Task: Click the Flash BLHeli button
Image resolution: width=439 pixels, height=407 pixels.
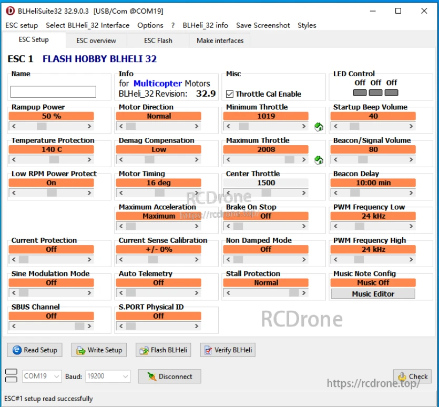Action: click(x=163, y=350)
